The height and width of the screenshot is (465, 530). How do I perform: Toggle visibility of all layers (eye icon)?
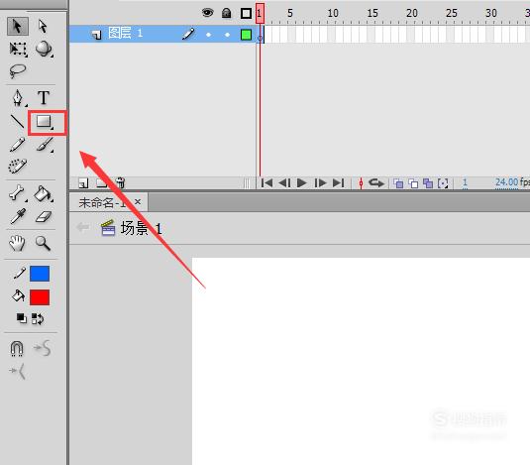click(207, 13)
